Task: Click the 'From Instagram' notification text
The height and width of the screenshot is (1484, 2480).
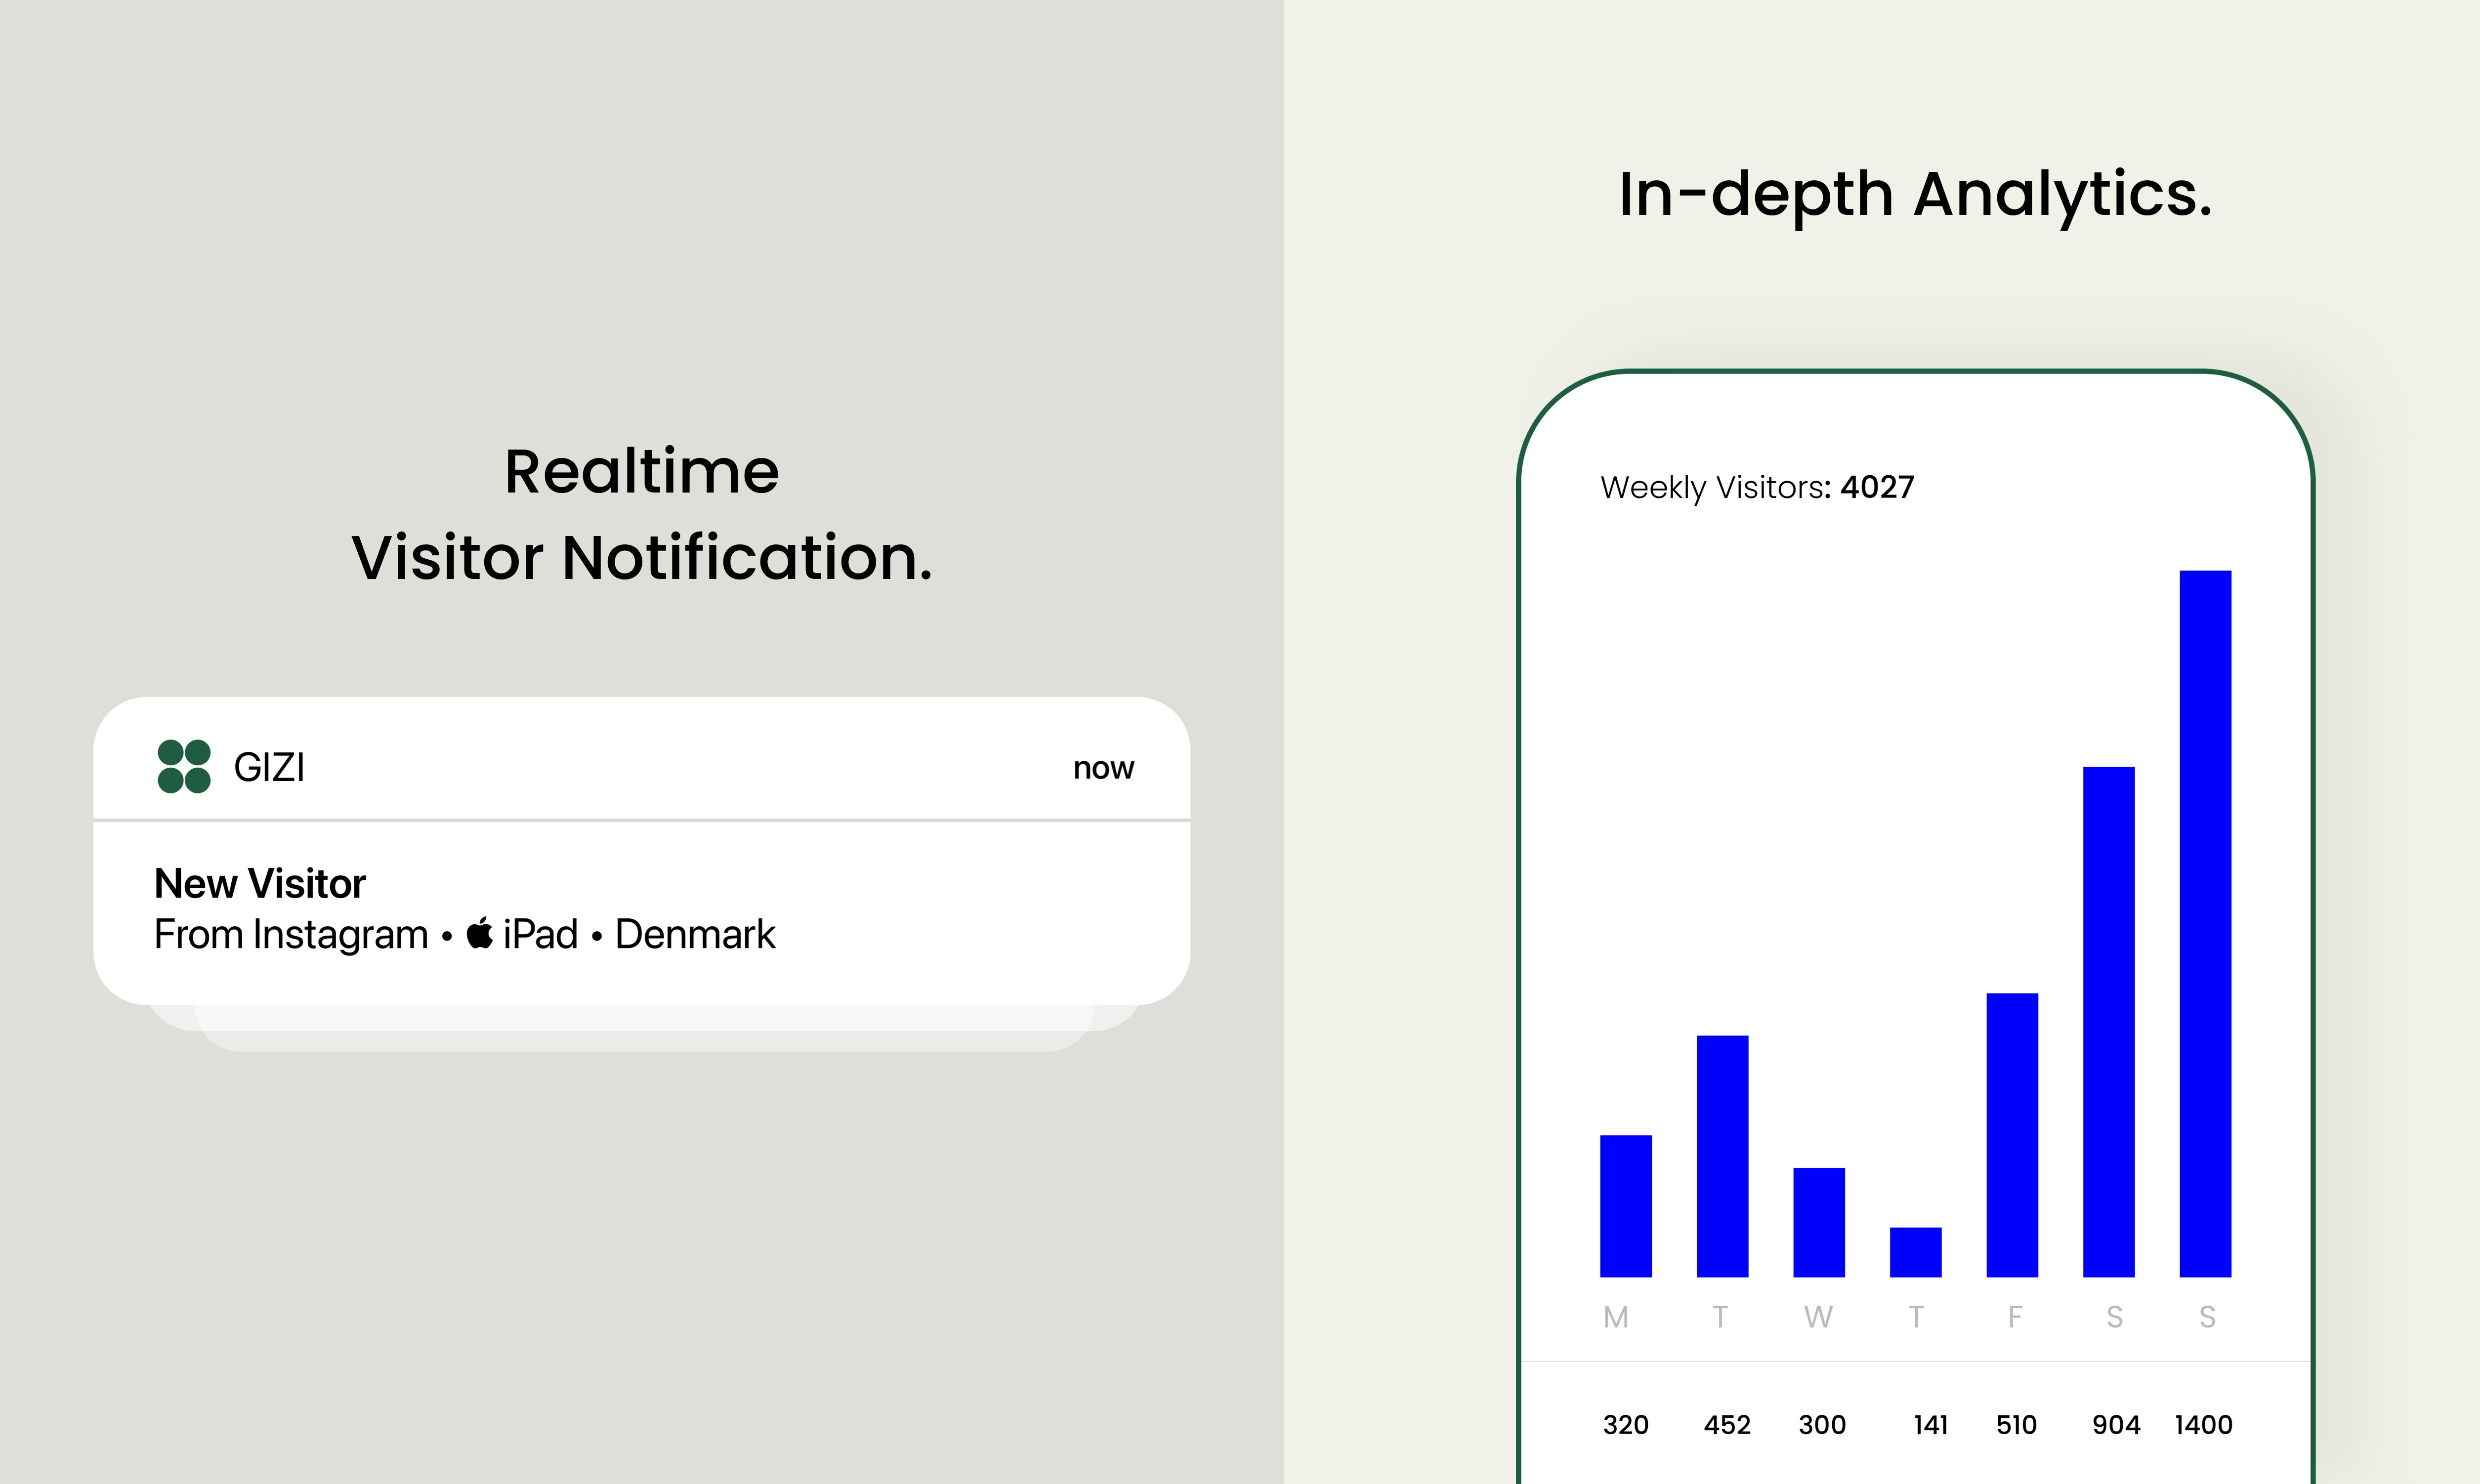Action: (x=291, y=934)
